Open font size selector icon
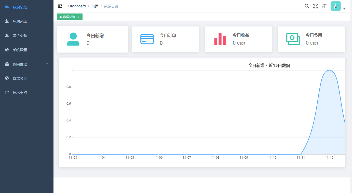Screen dimensions: 352x193 (324, 6)
